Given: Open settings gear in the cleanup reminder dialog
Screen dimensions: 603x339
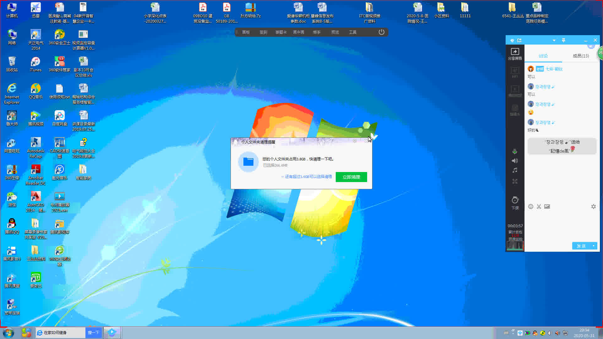Looking at the screenshot, I should pyautogui.click(x=355, y=141).
